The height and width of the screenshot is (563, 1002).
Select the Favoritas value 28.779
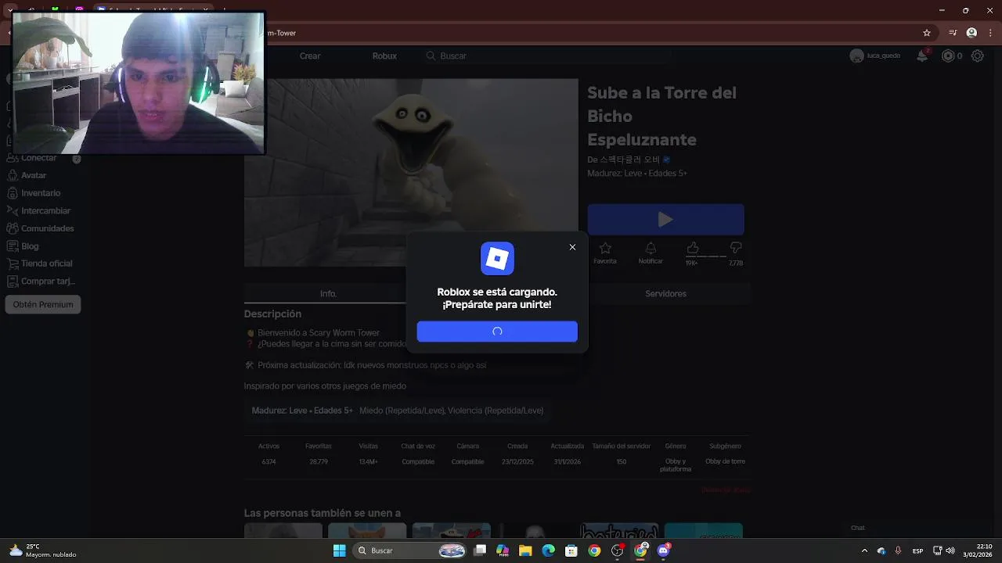pyautogui.click(x=319, y=461)
